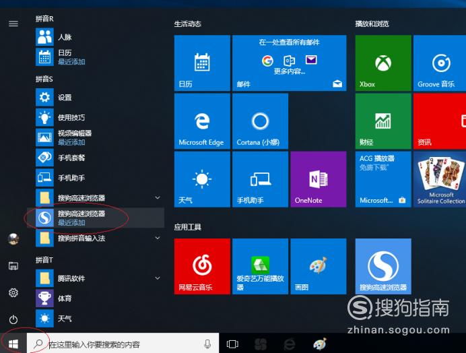
Task: Click the 拼音S group header
Action: pos(44,79)
